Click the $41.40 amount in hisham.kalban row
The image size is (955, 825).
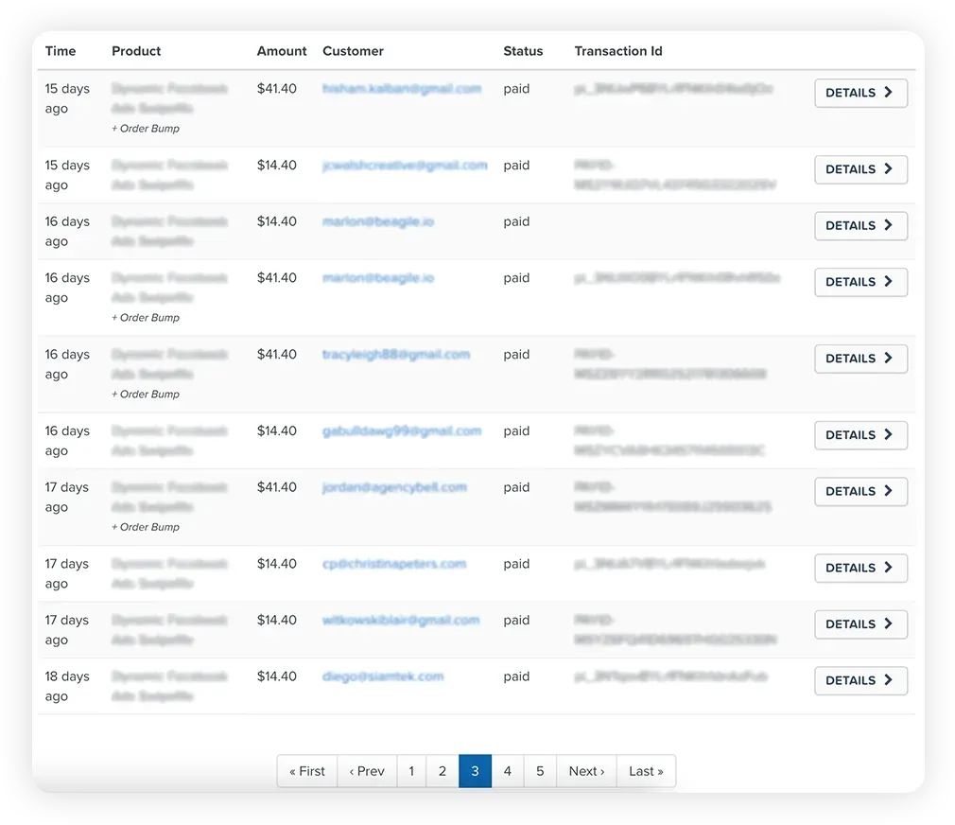276,88
